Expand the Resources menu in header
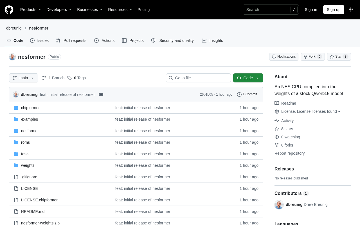This screenshot has width=360, height=225. [120, 10]
